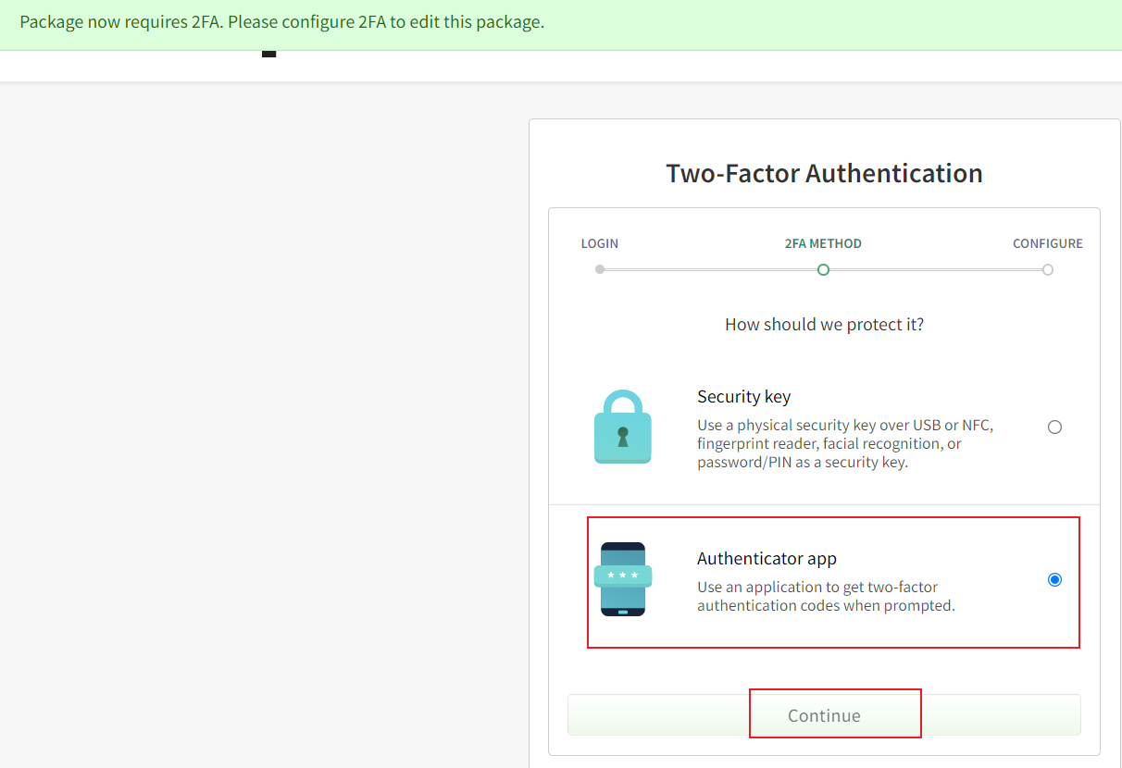Click the "Authenticator app" option title
This screenshot has width=1122, height=768.
pos(767,559)
